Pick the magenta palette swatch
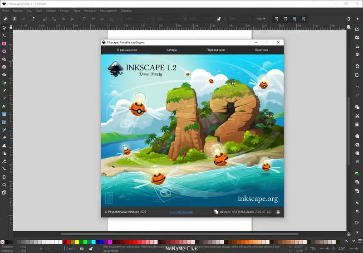The height and width of the screenshot is (253, 363). tap(110, 242)
